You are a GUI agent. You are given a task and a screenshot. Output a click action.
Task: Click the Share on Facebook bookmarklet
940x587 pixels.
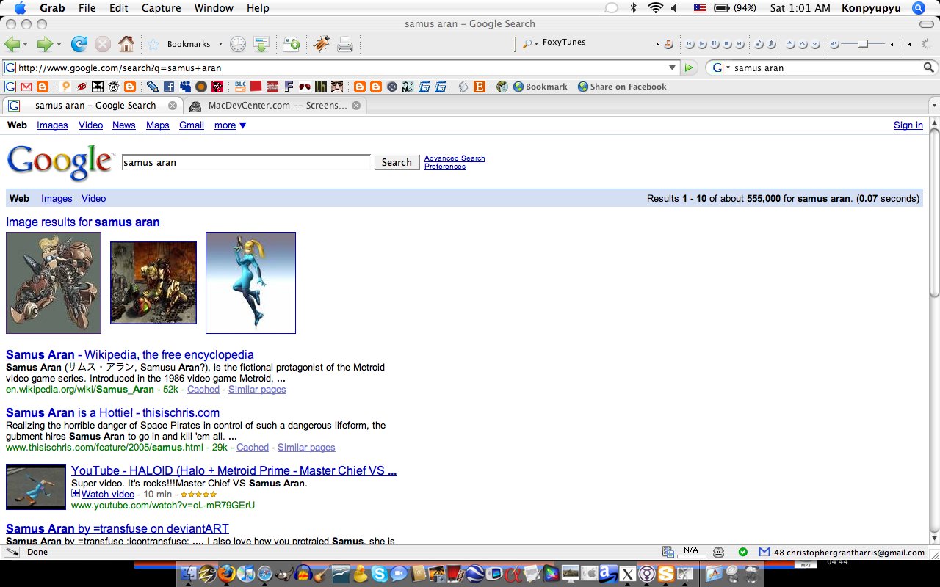click(x=622, y=87)
